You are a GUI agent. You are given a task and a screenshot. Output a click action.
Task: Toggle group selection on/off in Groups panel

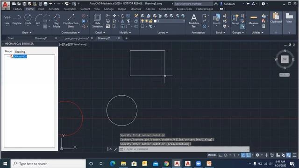(242, 26)
